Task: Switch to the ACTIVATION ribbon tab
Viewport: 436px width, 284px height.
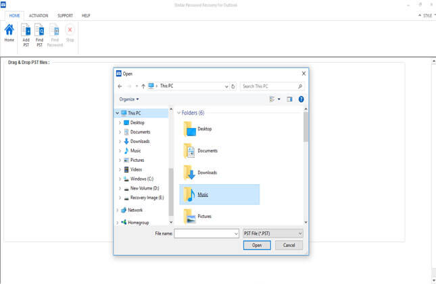Action: click(x=38, y=15)
